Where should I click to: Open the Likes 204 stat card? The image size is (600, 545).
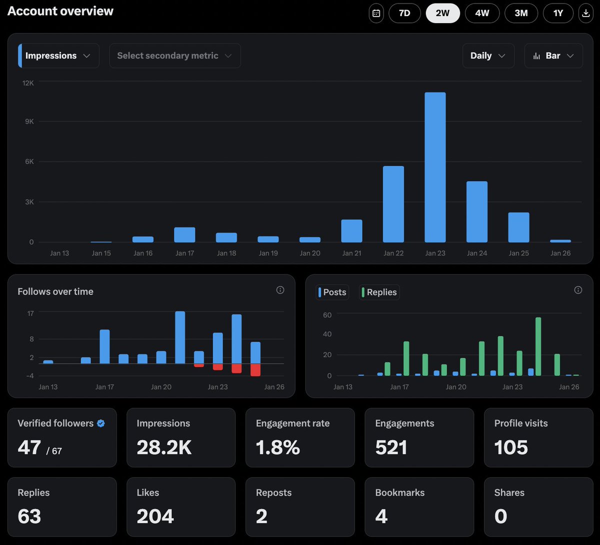[181, 507]
